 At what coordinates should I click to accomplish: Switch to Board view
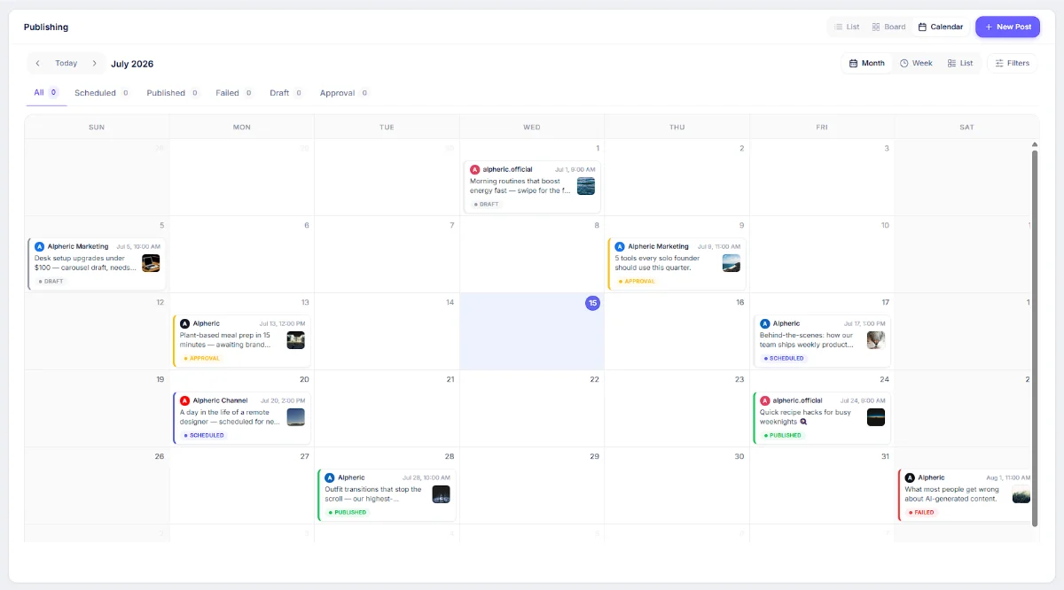pos(888,27)
